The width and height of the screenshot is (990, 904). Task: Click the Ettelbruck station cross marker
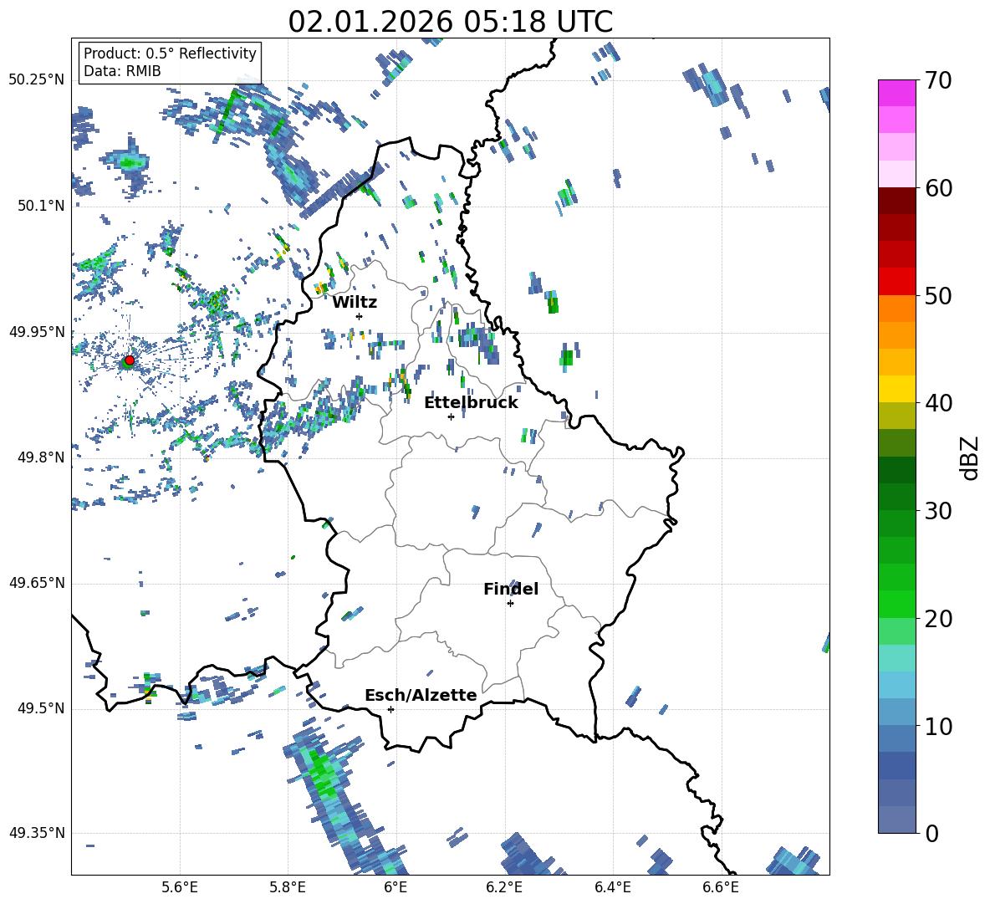coord(451,416)
